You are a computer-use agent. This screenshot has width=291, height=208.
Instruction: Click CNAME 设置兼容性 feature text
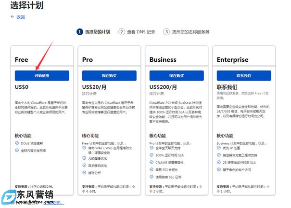pyautogui.click(x=169, y=162)
